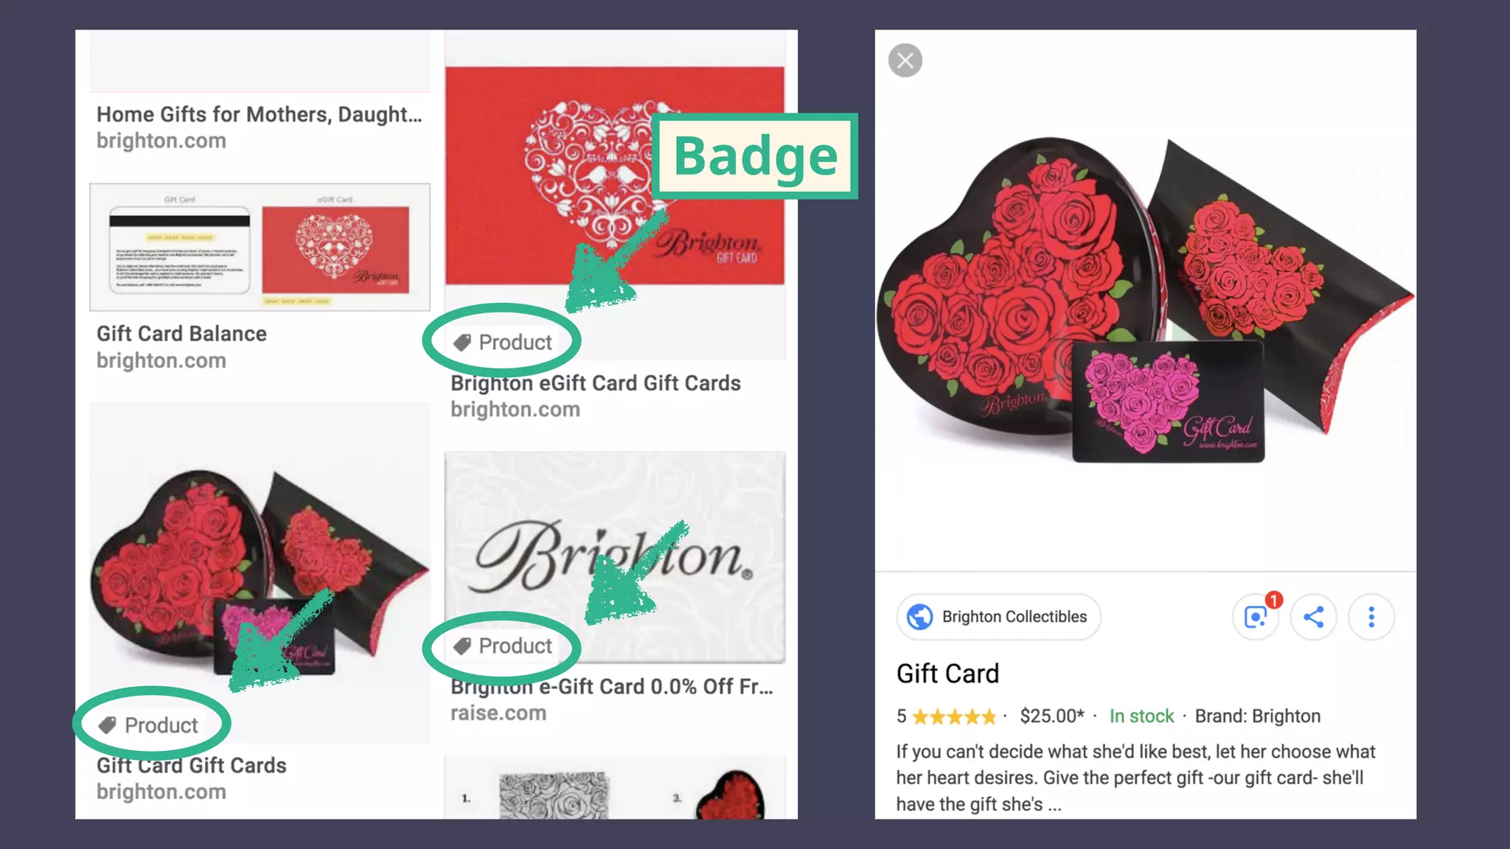The width and height of the screenshot is (1510, 849).
Task: Open the three-dot more options menu
Action: (1371, 617)
